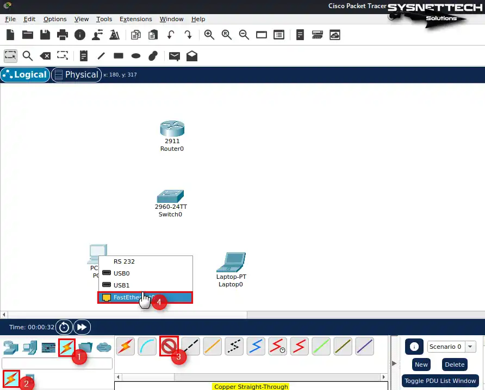Open a file with the folder icon
485x390 pixels.
tap(28, 35)
